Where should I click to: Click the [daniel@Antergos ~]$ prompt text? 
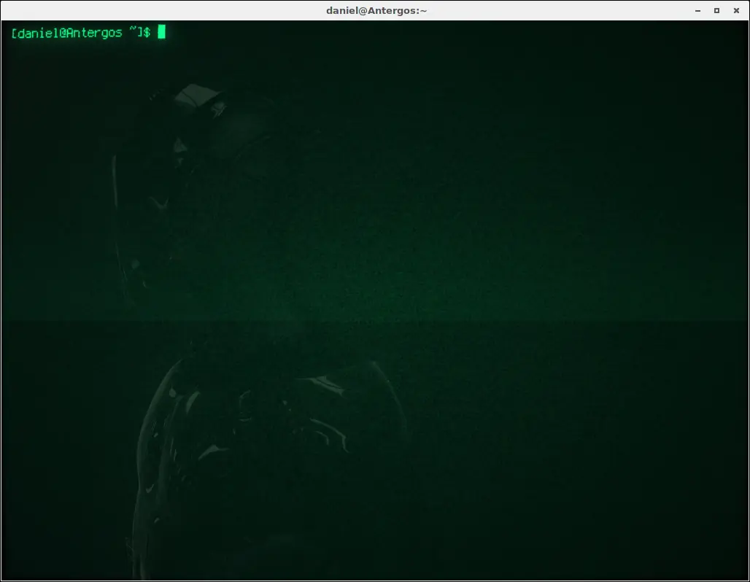pos(81,33)
